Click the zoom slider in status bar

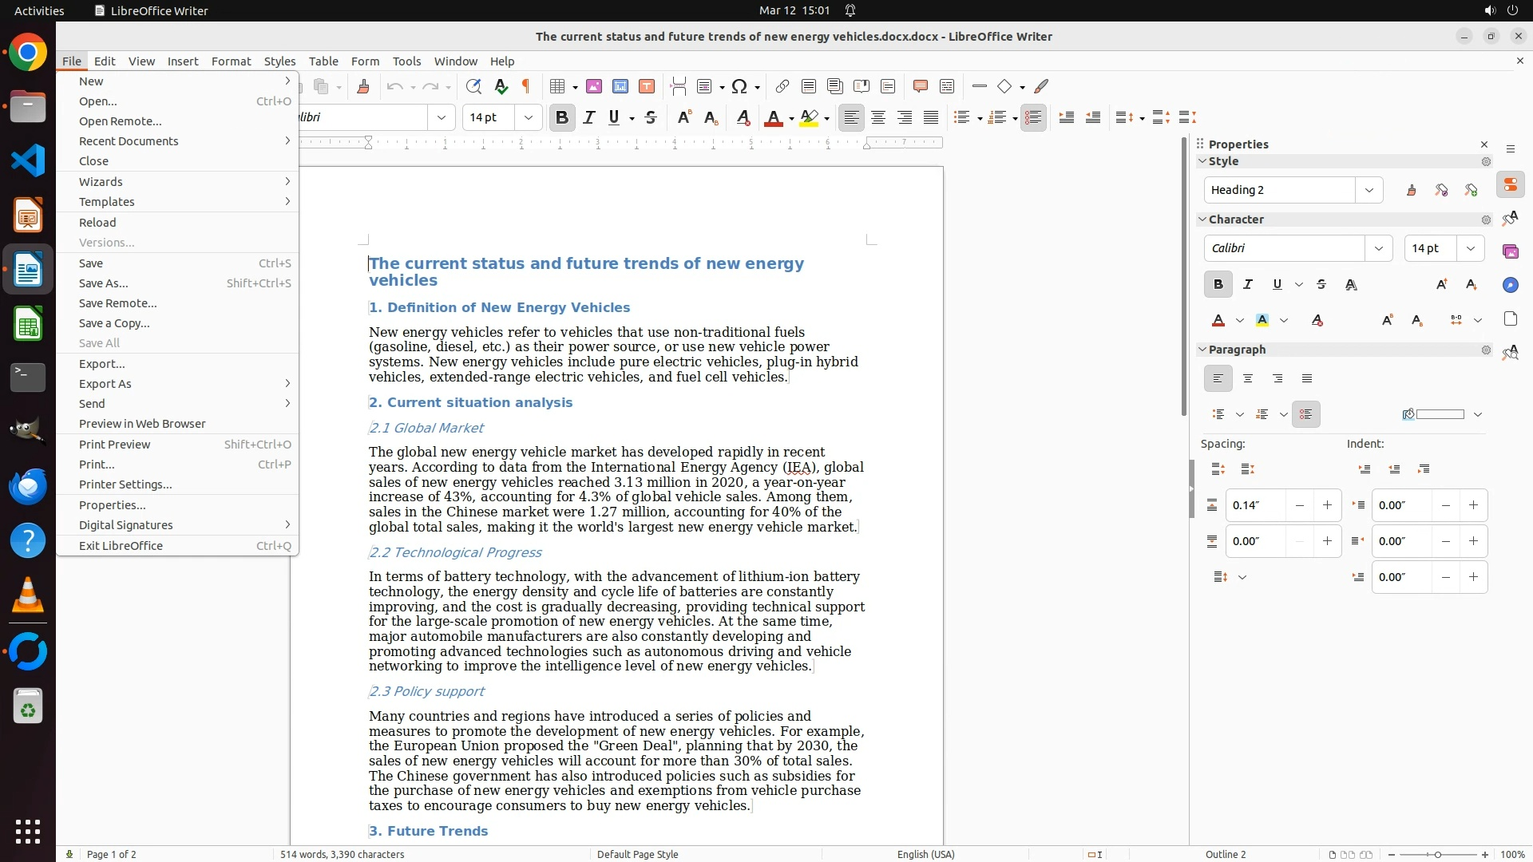click(1438, 854)
